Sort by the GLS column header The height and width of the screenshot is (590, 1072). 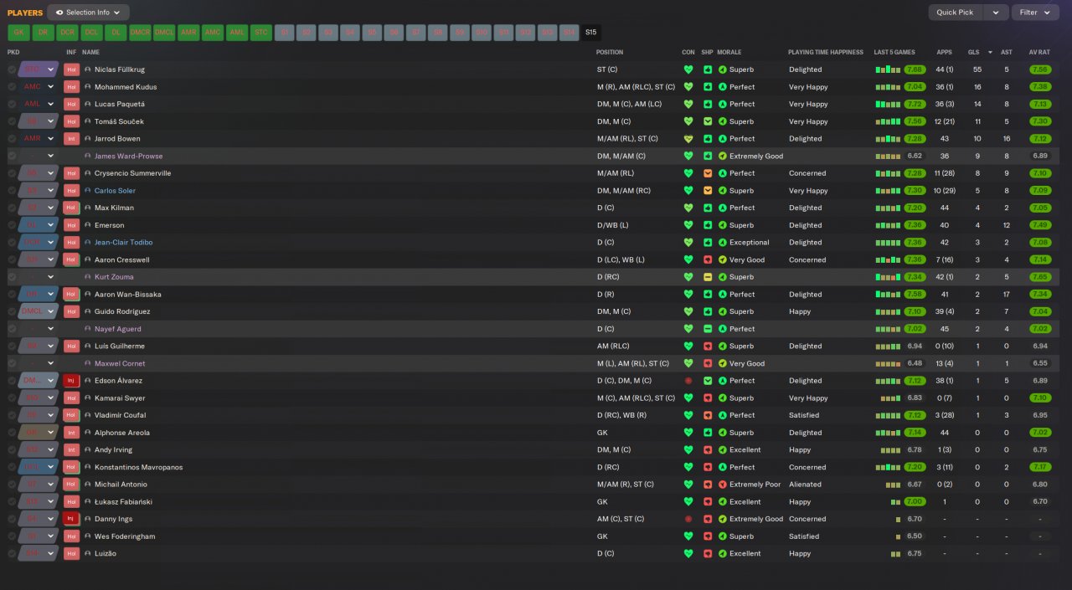[972, 52]
